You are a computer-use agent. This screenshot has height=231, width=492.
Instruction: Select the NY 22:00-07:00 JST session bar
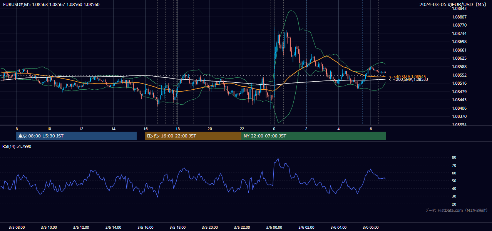(314, 136)
